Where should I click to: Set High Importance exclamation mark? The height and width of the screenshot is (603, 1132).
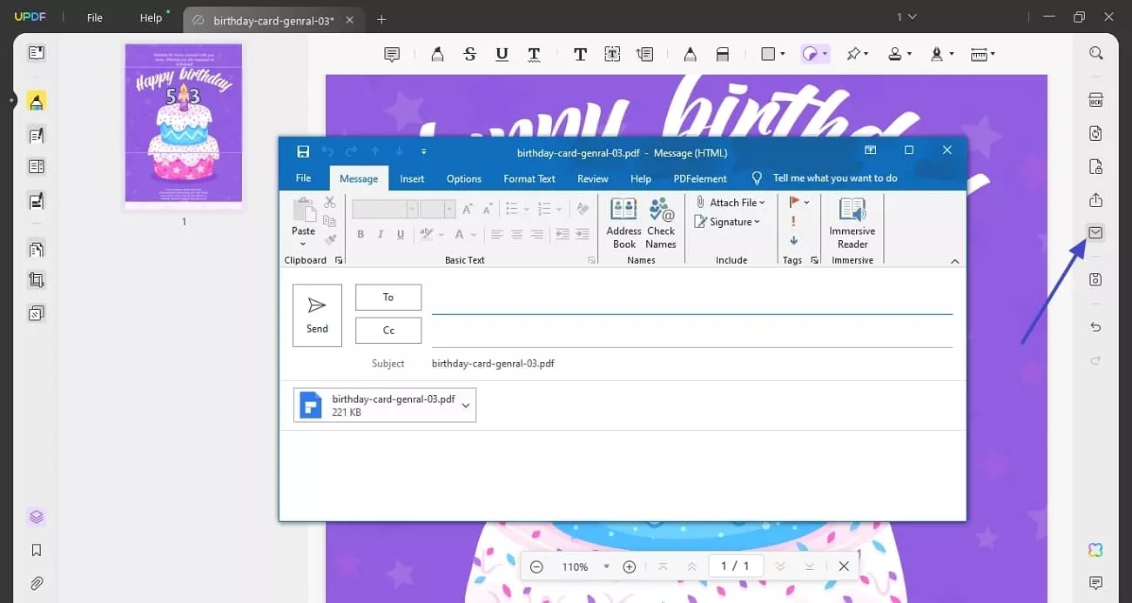[793, 221]
